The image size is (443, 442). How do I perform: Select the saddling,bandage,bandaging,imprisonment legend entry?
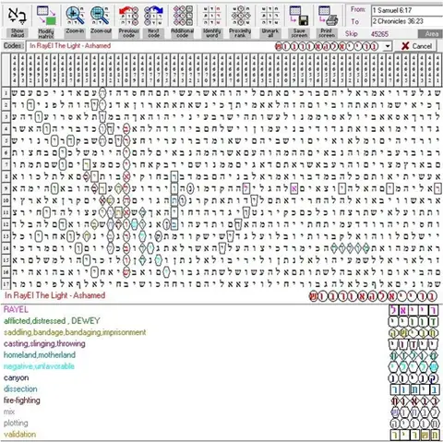[75, 332]
